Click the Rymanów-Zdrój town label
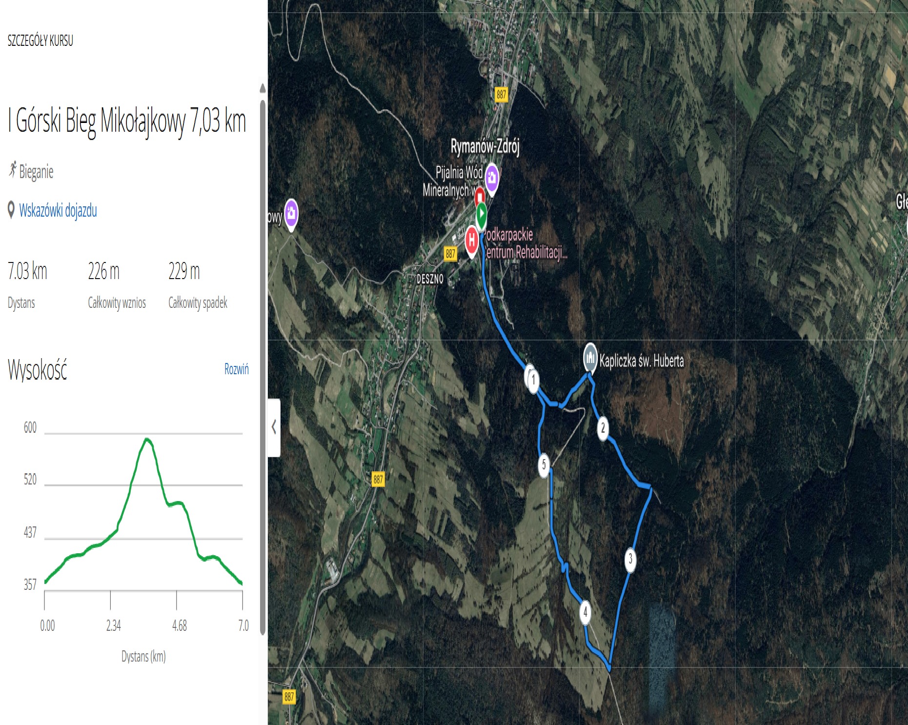 [484, 146]
